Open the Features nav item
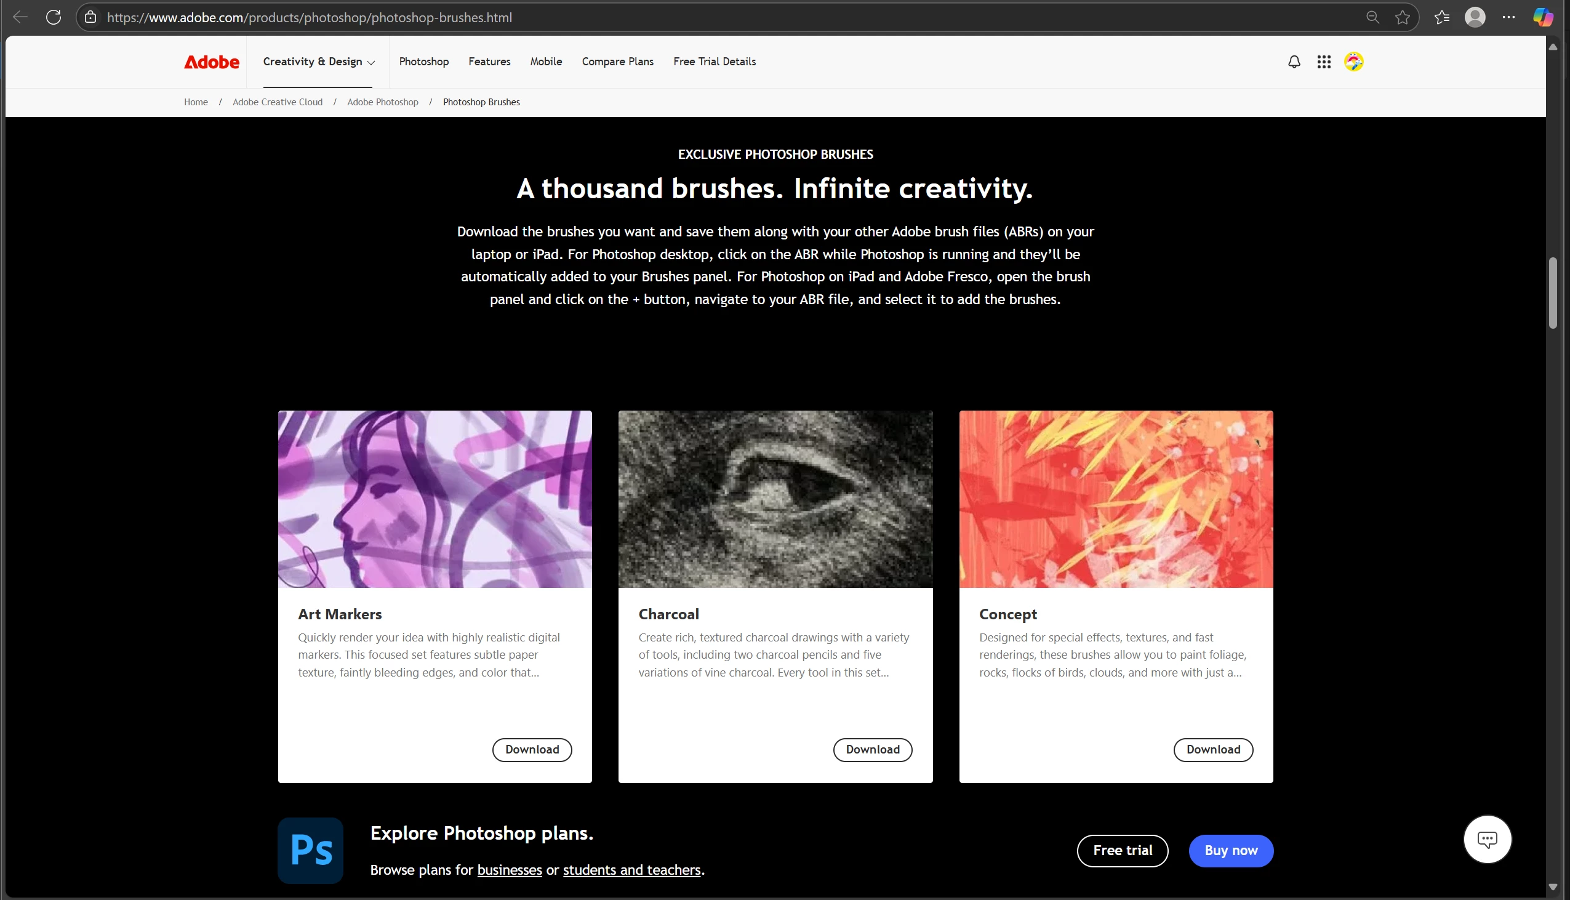Viewport: 1570px width, 900px height. 489,62
